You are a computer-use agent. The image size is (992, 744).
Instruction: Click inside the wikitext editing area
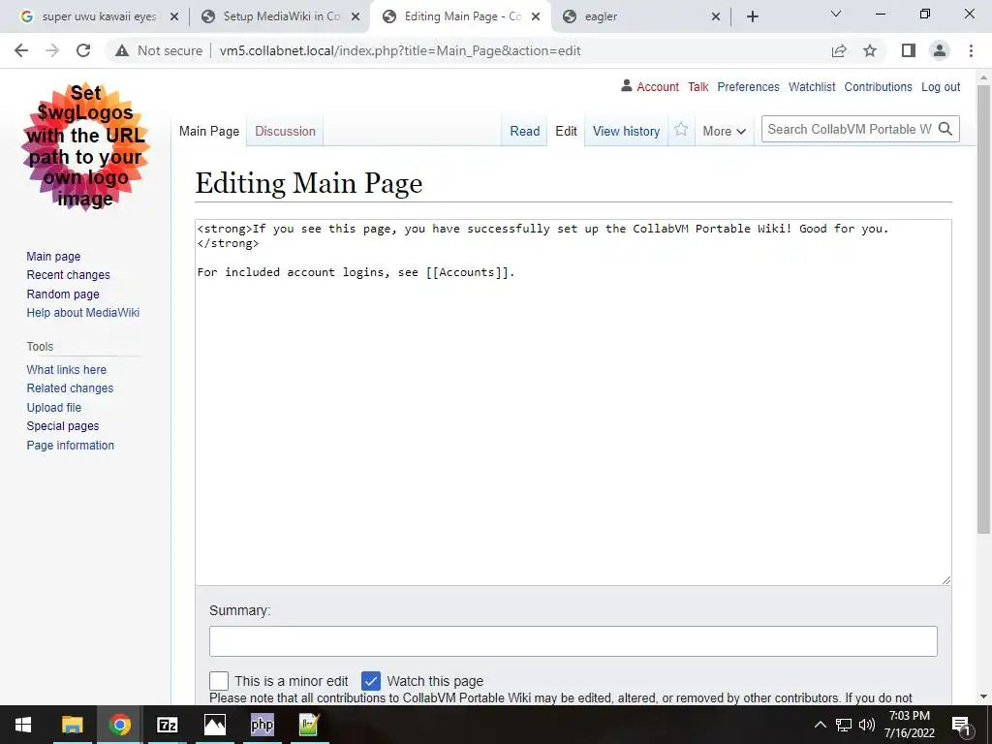click(573, 402)
